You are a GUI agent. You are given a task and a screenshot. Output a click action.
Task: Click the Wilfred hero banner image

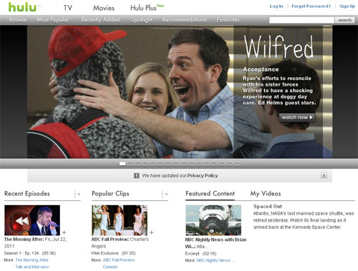click(180, 92)
